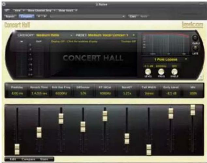This screenshot has width=207, height=163.
Task: Click the Edit button at bottom
Action: coord(13,159)
